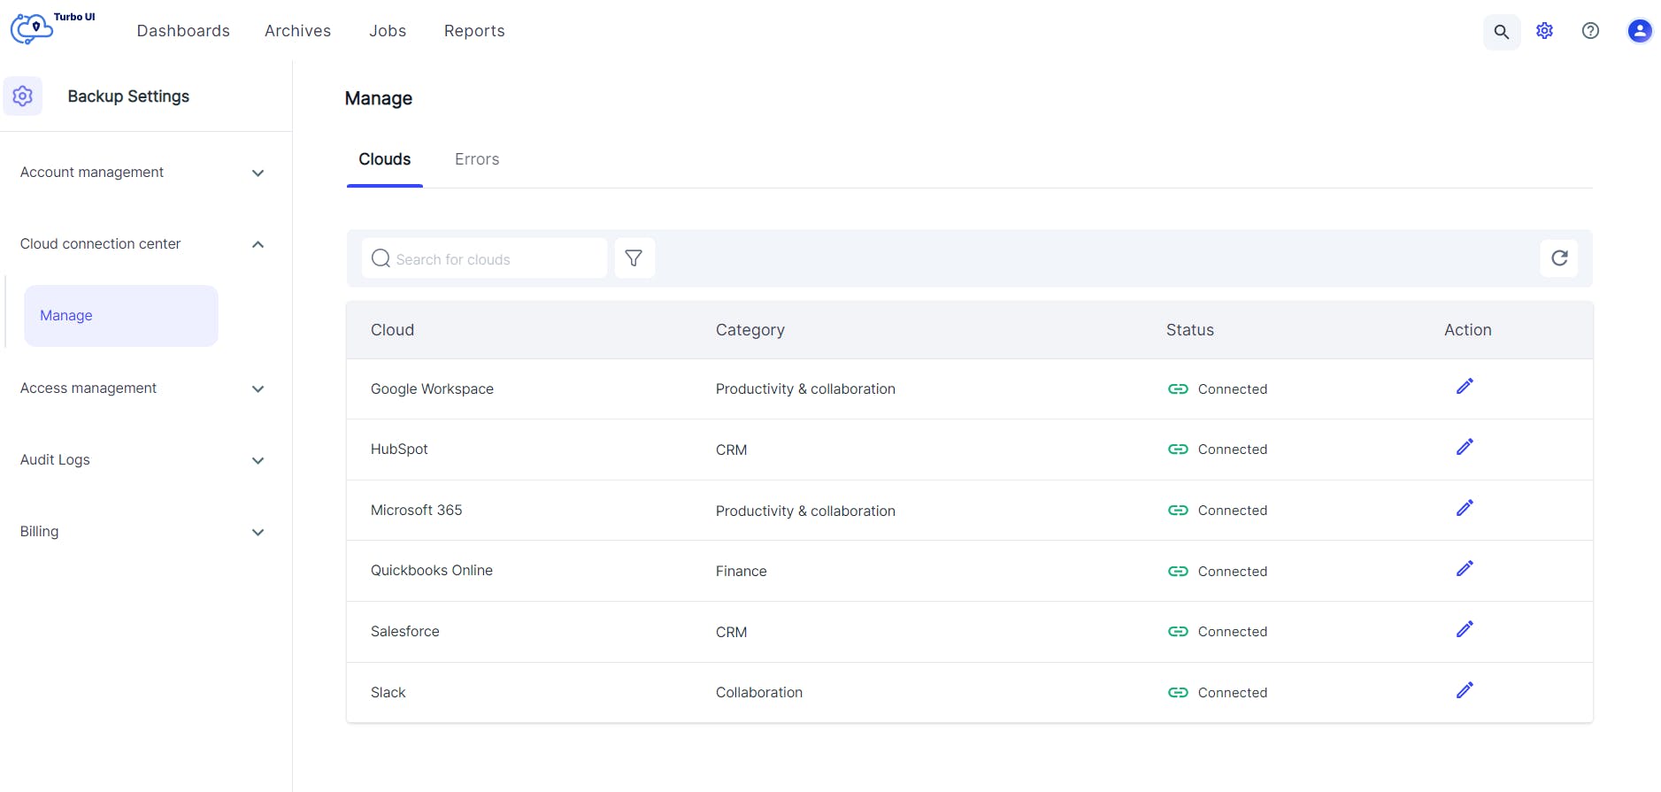Open the cloud filter funnel icon

click(x=634, y=258)
